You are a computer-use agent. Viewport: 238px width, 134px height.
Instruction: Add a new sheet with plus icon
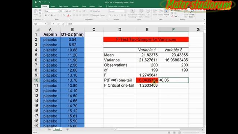click(x=67, y=129)
